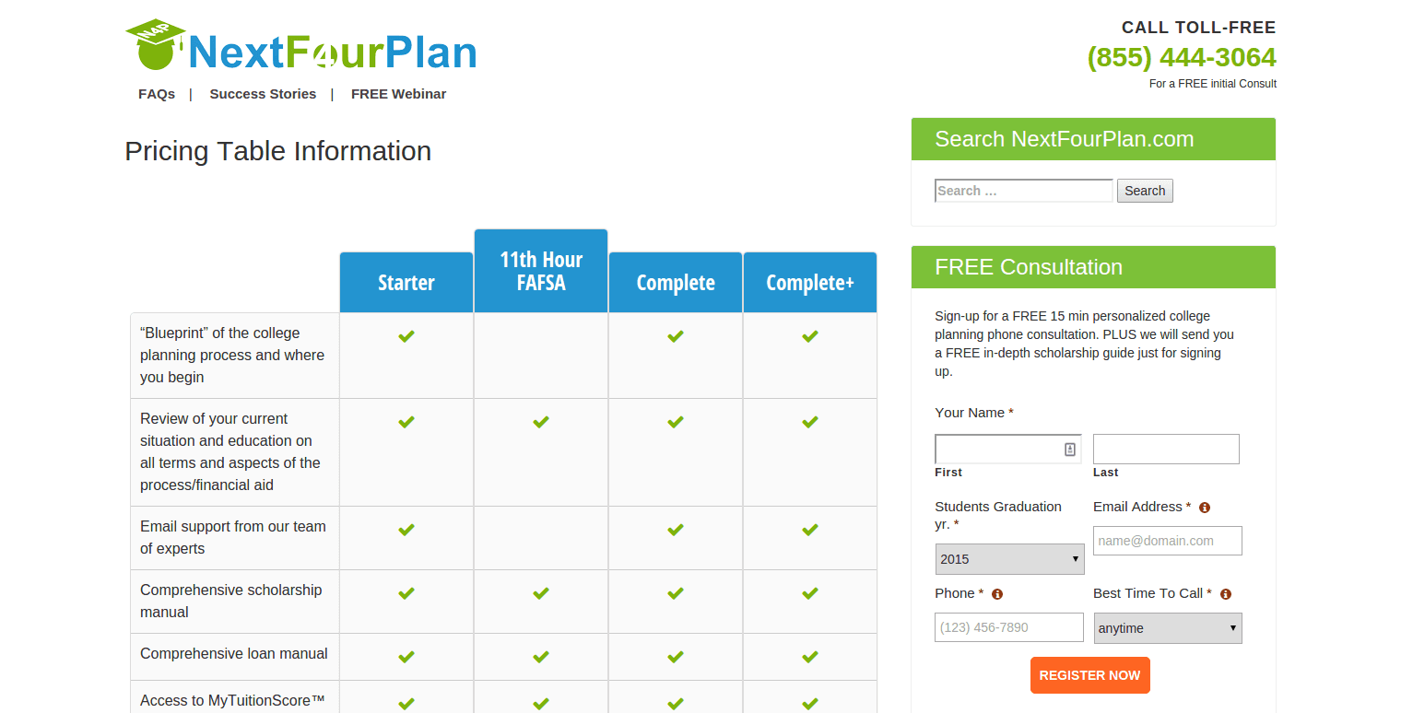Click the Complete checkmark in Blueprint row

pyautogui.click(x=675, y=336)
